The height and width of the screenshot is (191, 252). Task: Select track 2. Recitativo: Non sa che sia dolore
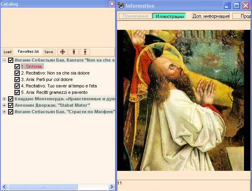click(55, 73)
